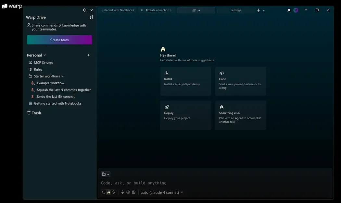This screenshot has width=341, height=203.
Task: Collapse the Personal section chevron
Action: (x=45, y=55)
